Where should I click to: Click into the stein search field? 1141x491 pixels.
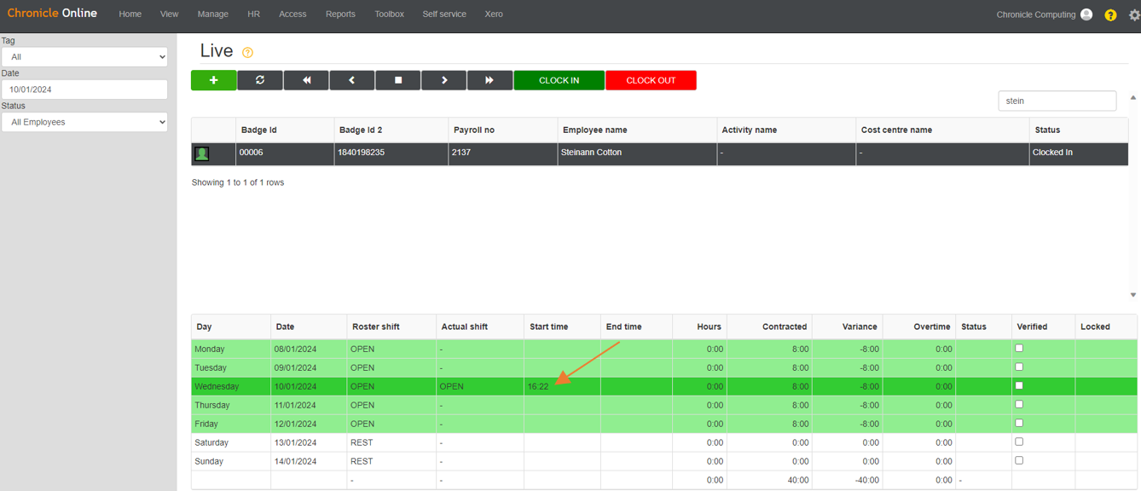point(1057,101)
